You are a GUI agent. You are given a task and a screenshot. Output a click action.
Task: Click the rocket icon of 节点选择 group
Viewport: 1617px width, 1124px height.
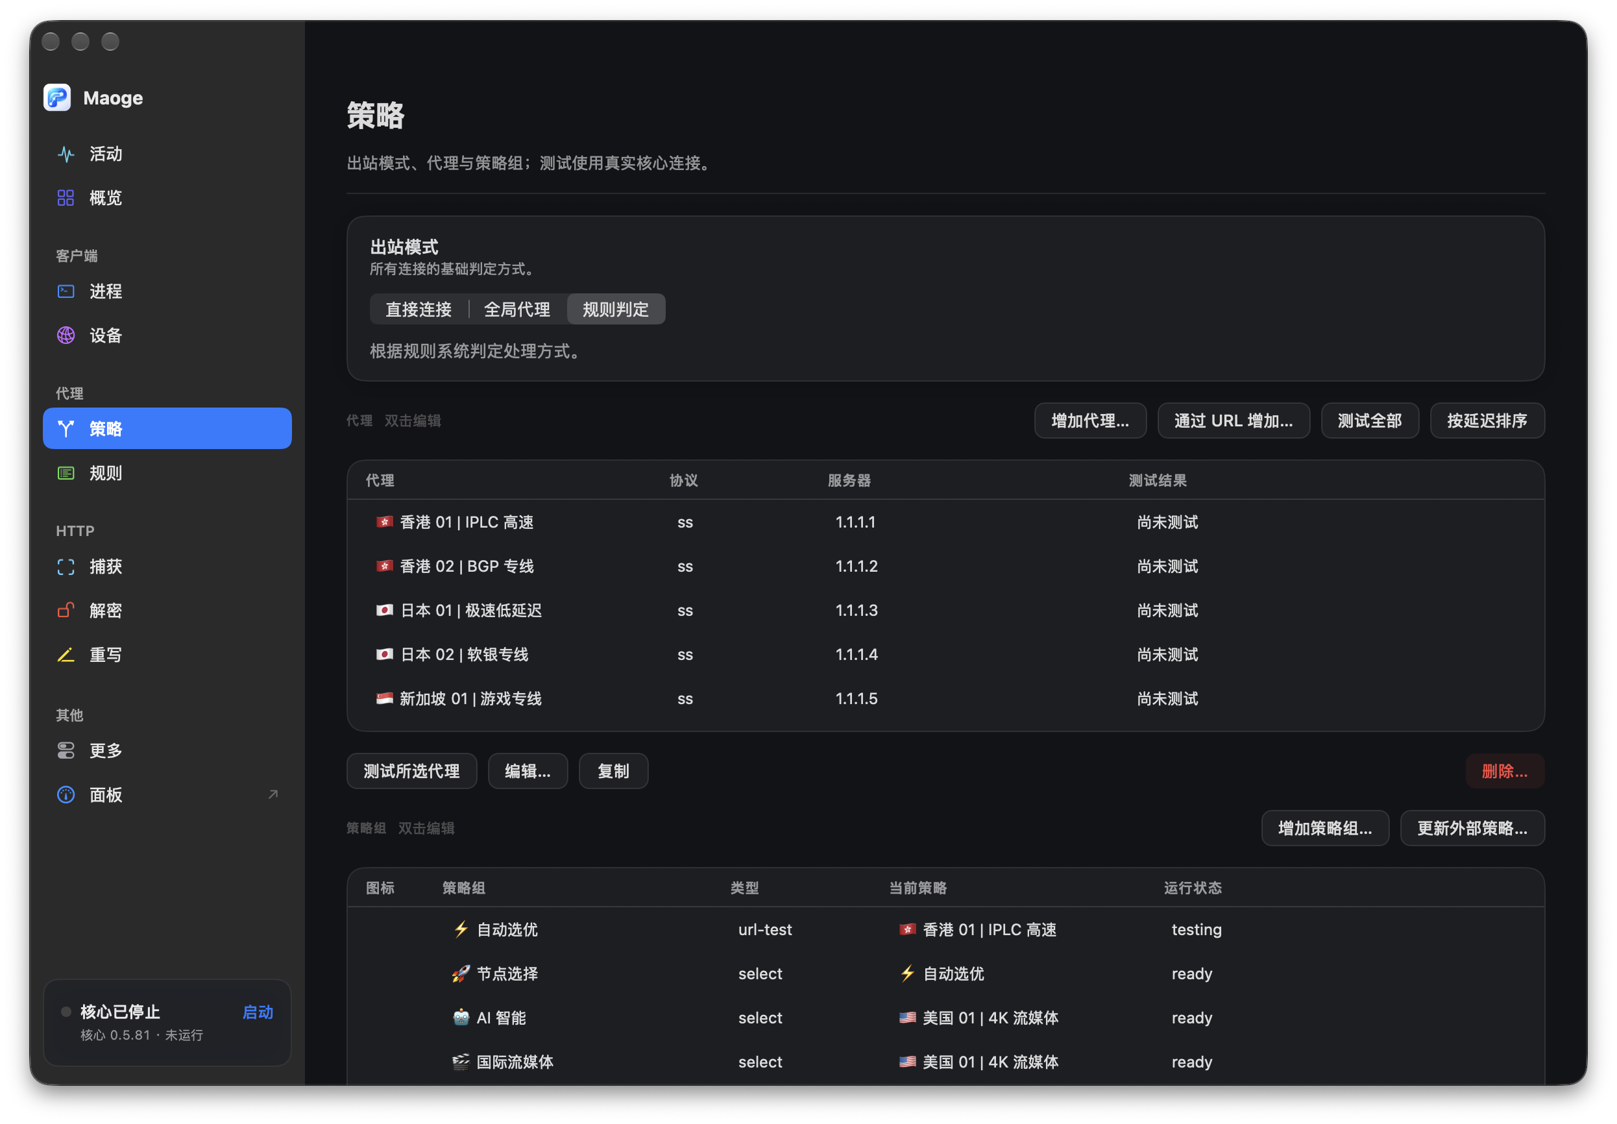click(461, 973)
